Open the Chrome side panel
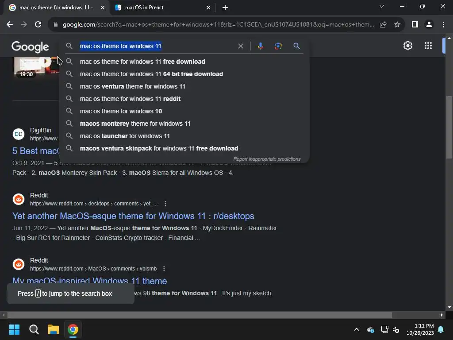 tap(415, 25)
